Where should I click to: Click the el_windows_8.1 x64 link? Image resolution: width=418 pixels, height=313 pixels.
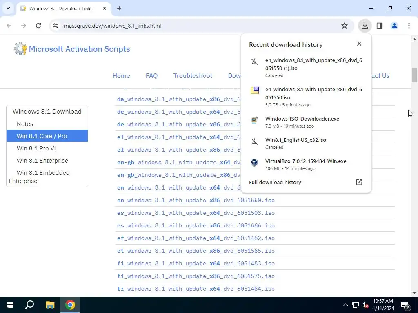(179, 137)
